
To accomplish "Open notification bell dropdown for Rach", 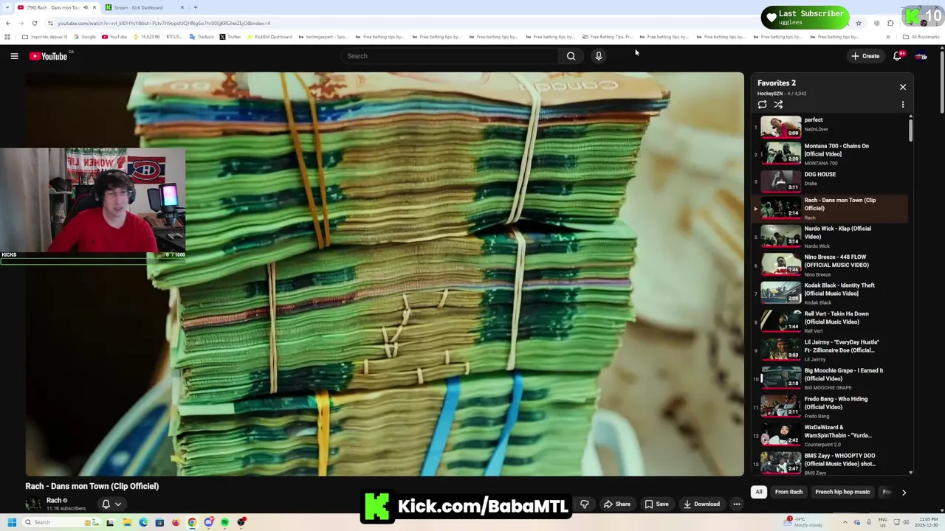I will point(111,504).
